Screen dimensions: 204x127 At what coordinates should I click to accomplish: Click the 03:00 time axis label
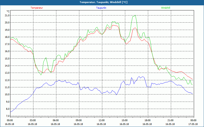33,120
